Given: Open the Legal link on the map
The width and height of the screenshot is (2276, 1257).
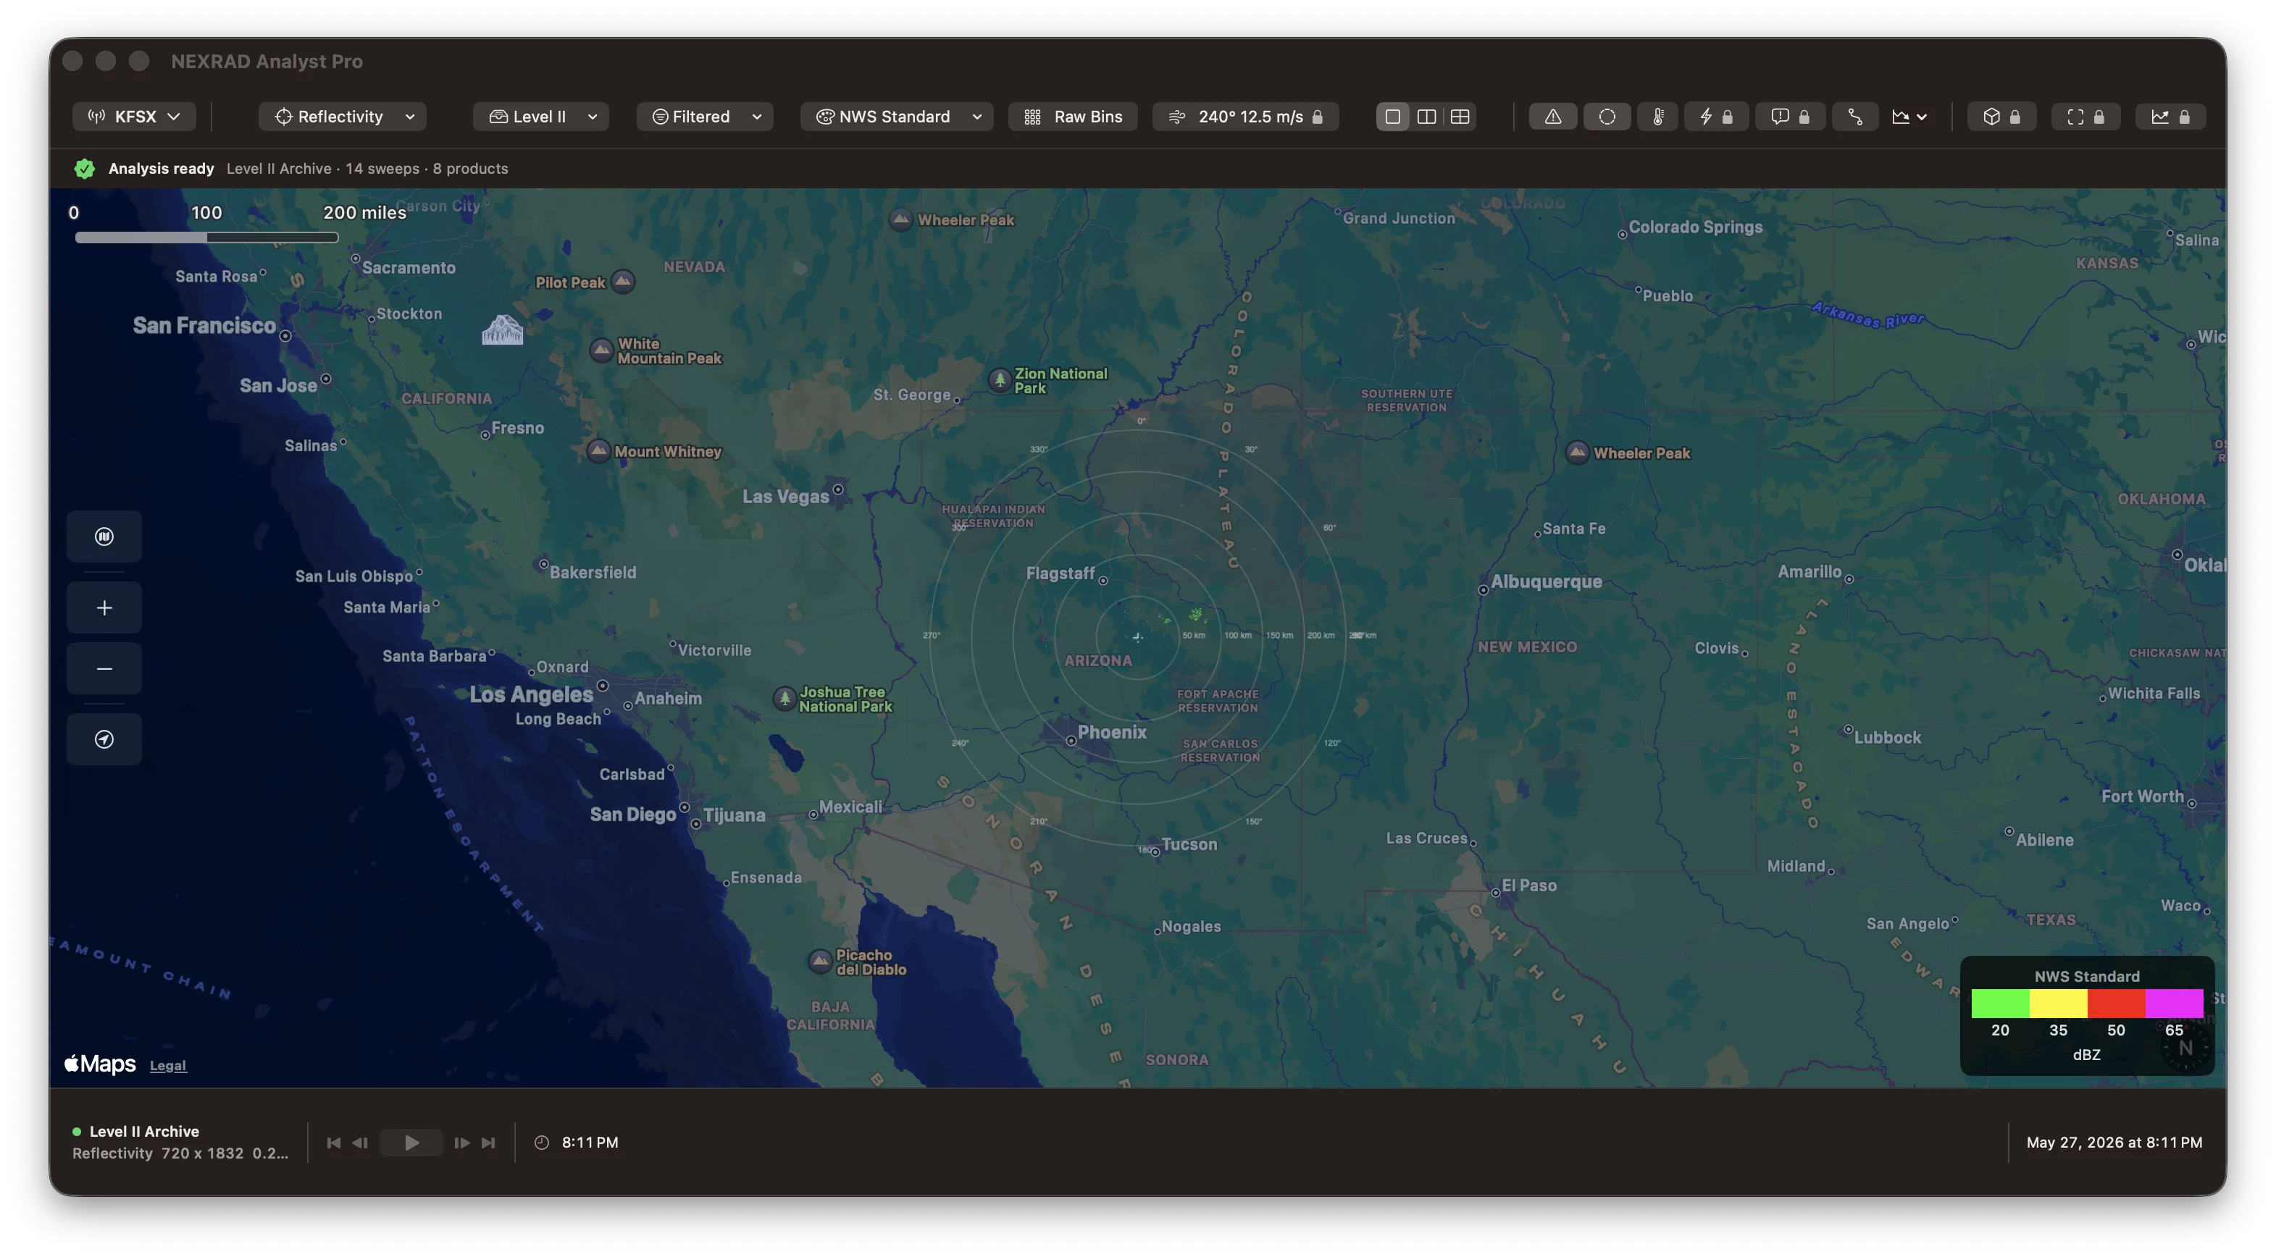Looking at the screenshot, I should click(x=168, y=1065).
